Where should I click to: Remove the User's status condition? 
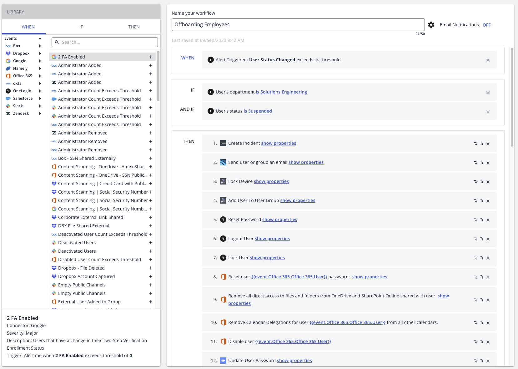pyautogui.click(x=488, y=112)
